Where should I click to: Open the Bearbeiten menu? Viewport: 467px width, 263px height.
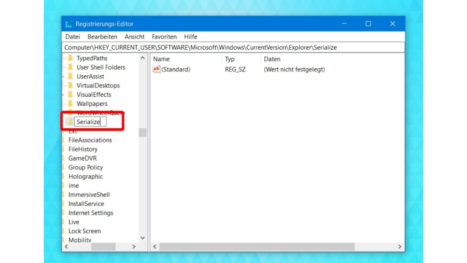pos(103,37)
